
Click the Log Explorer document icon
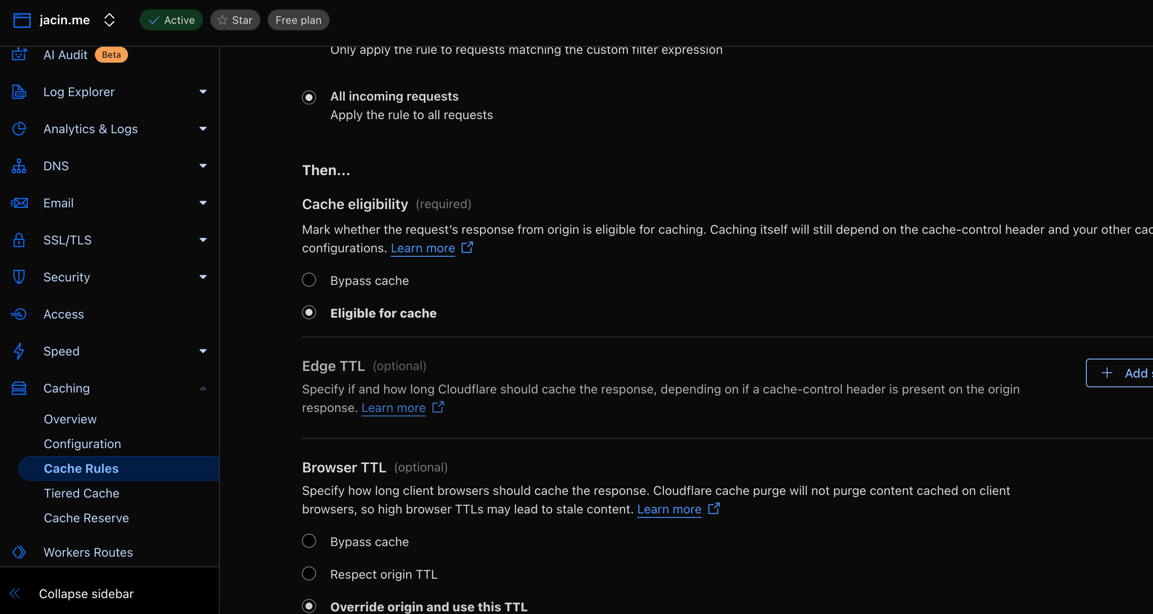(19, 92)
